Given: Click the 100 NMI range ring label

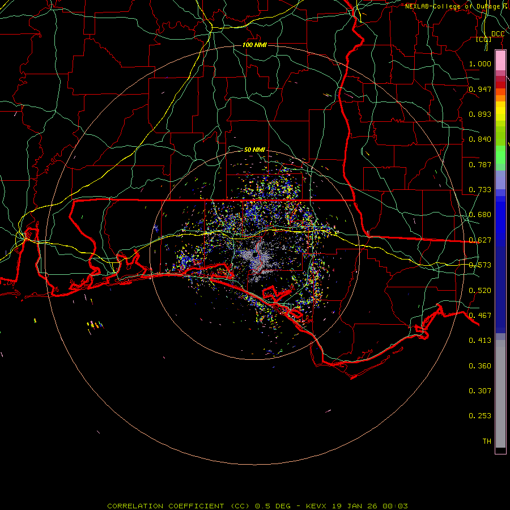Looking at the screenshot, I should [x=254, y=45].
